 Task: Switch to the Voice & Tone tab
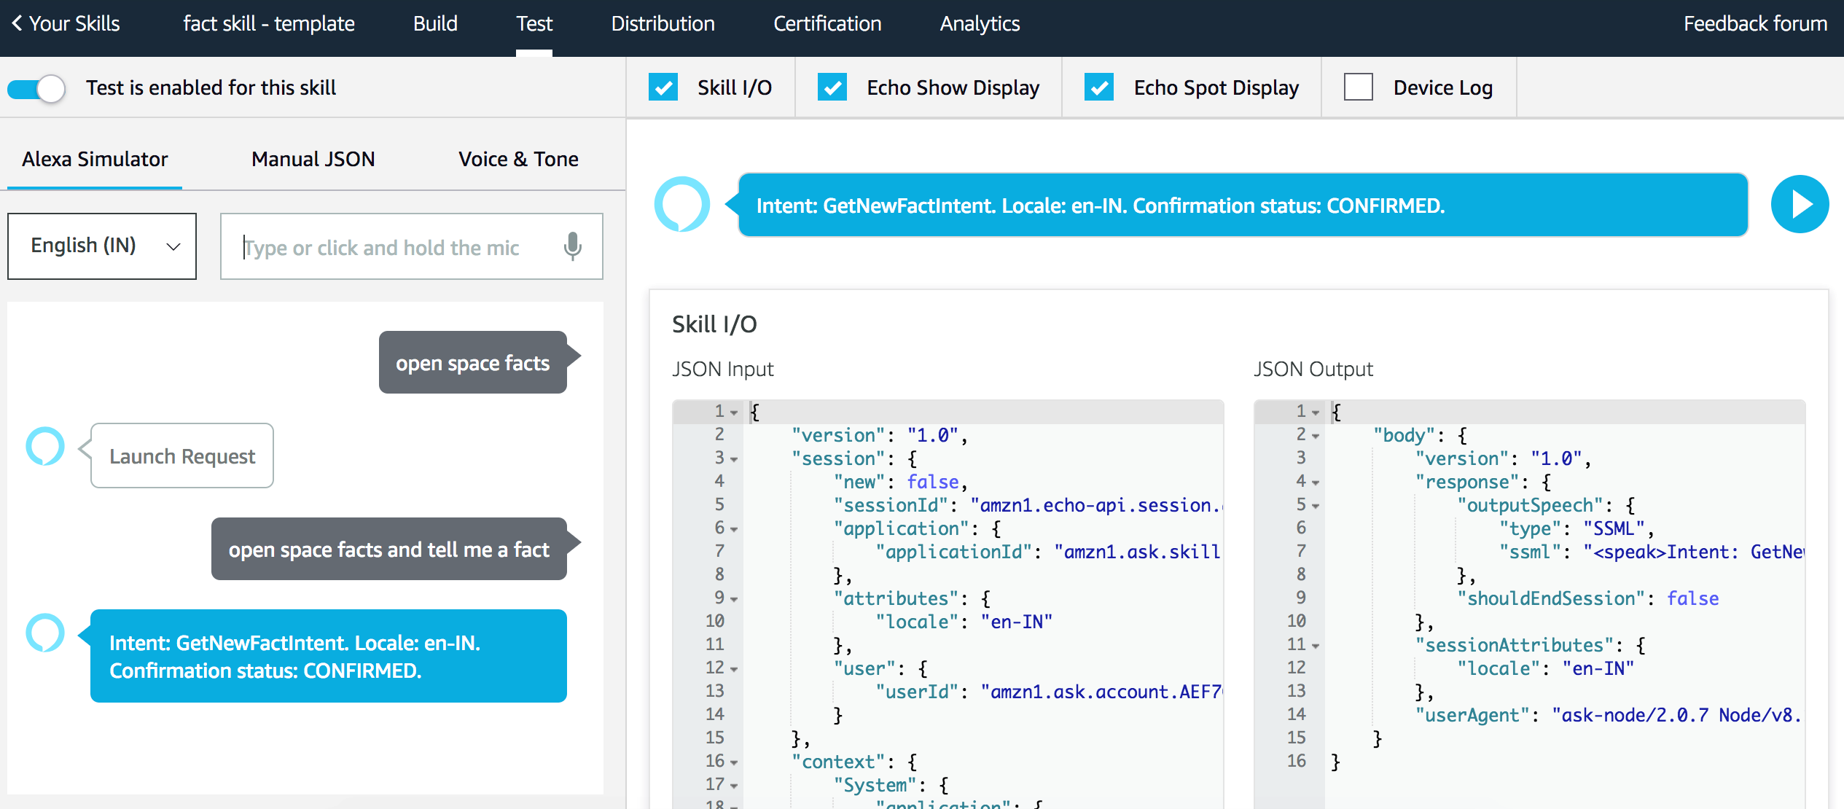pos(517,158)
